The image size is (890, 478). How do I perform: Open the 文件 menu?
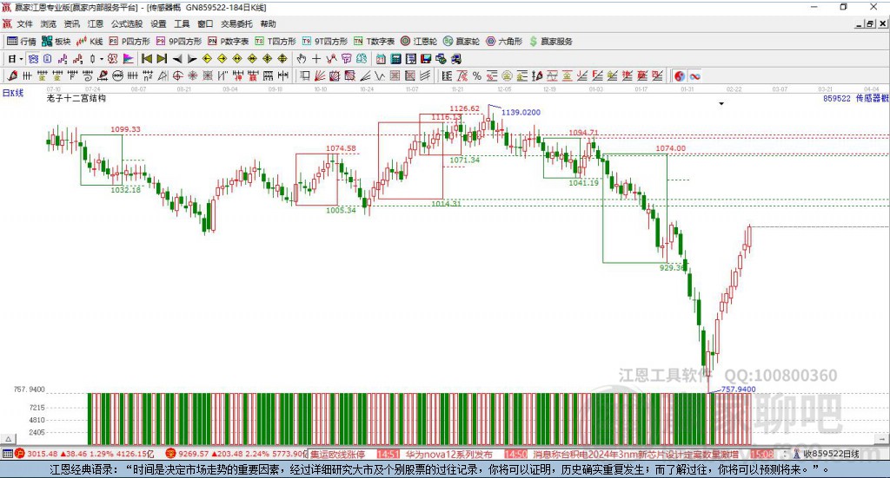click(x=24, y=23)
